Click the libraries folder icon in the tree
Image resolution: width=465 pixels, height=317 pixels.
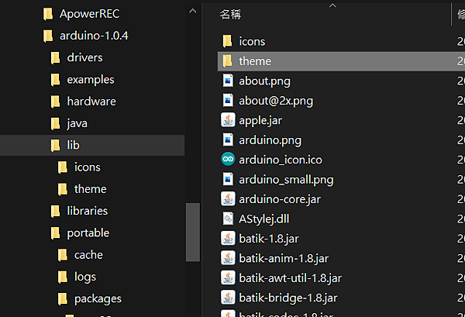coord(56,212)
